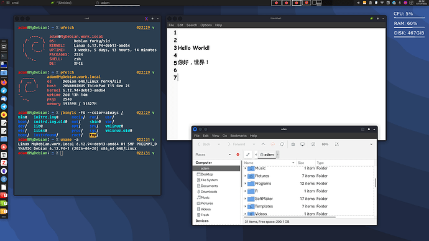Expand the Templates folder row
This screenshot has width=429, height=241.
pos(245,207)
